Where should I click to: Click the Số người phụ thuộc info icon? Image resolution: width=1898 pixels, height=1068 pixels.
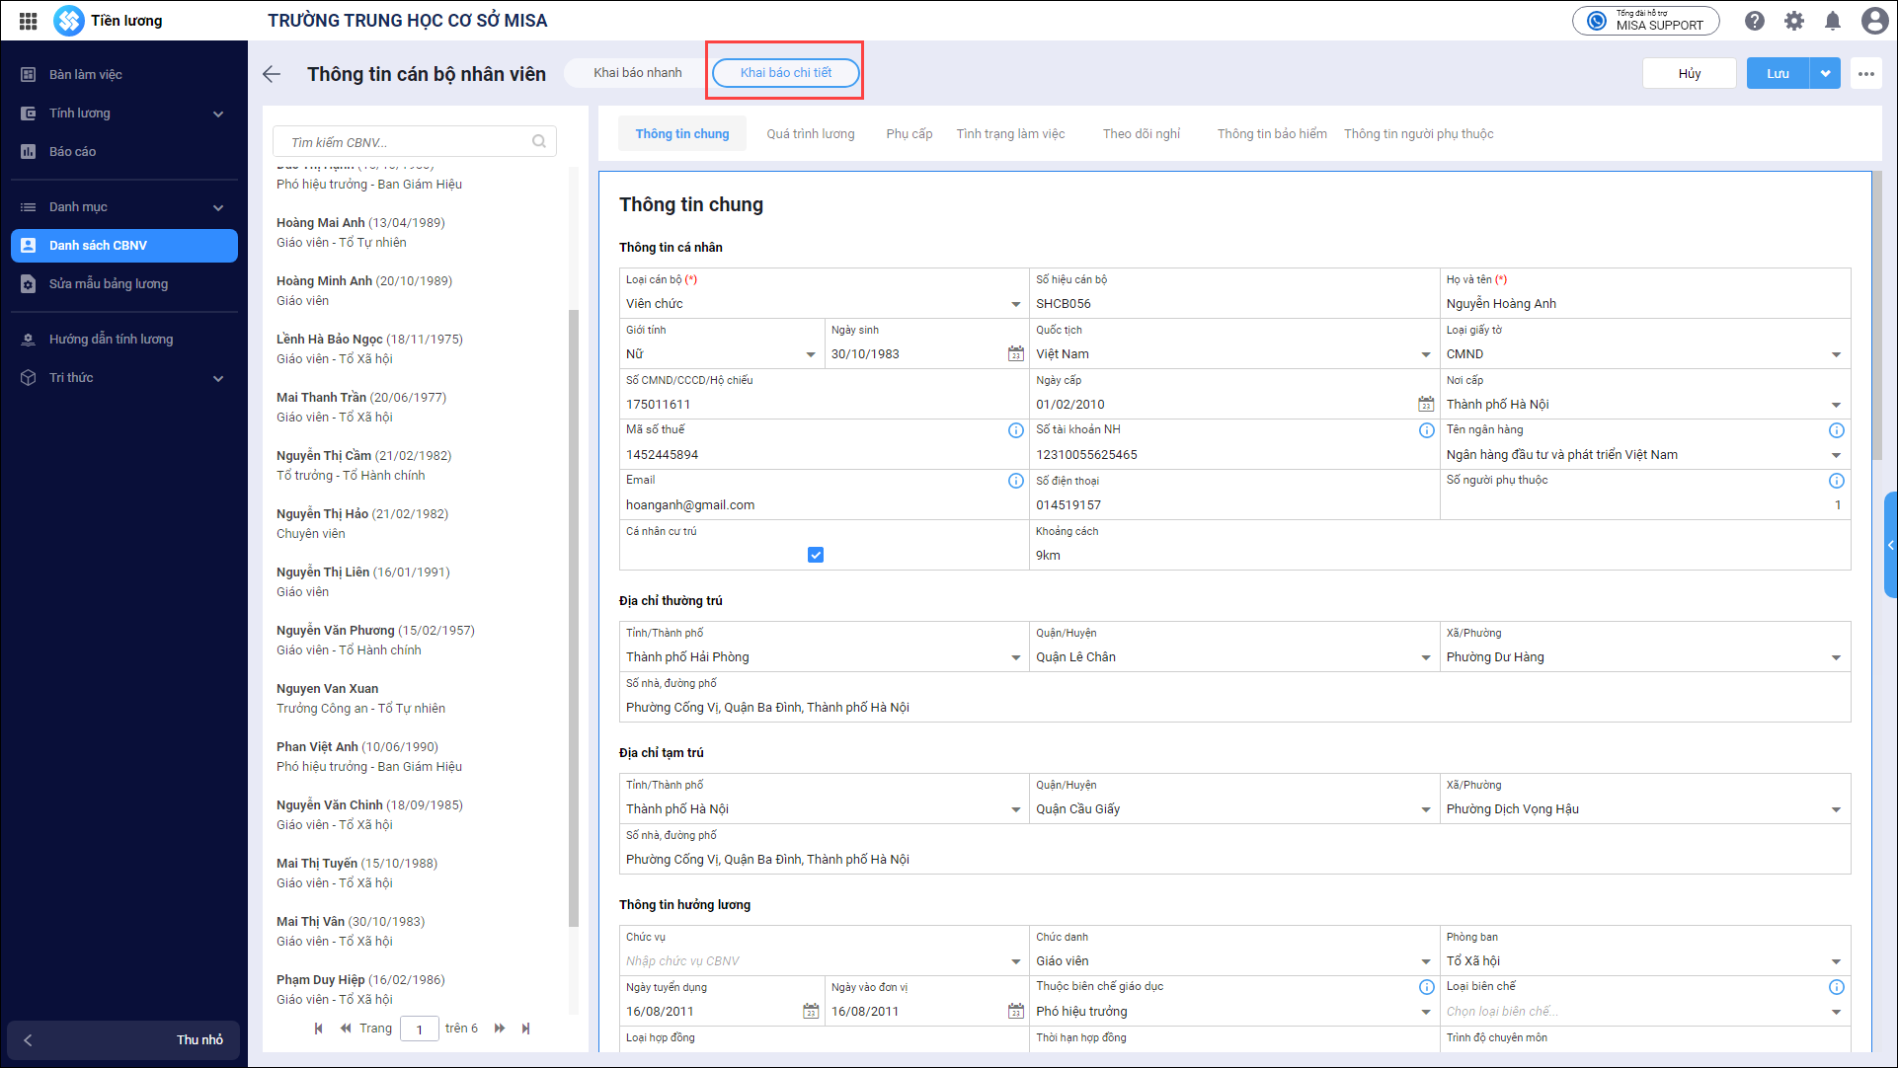pyautogui.click(x=1836, y=481)
